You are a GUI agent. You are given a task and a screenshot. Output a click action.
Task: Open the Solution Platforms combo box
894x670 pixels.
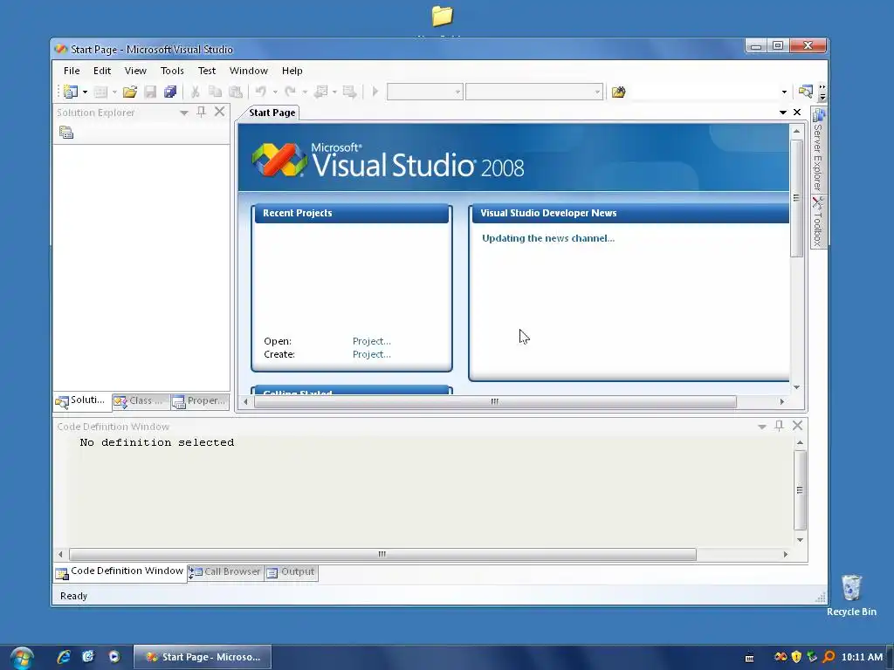pos(534,91)
